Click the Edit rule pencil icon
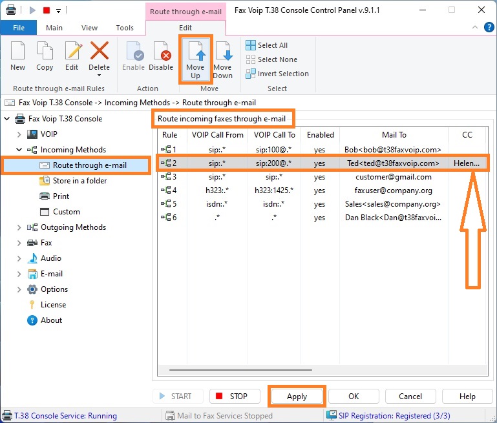This screenshot has height=423, width=497. click(73, 50)
